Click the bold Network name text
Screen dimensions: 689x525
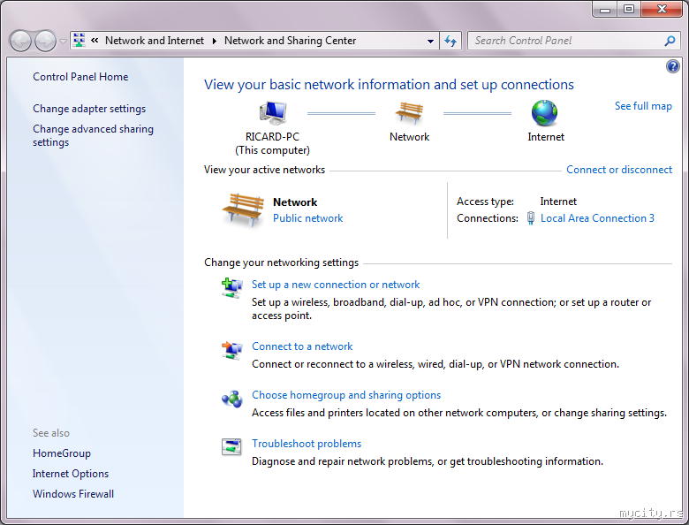tap(295, 202)
